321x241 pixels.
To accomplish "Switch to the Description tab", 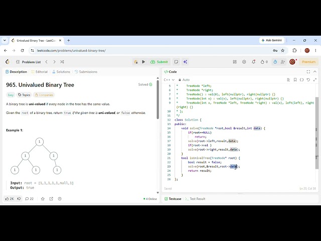I will tap(16, 72).
